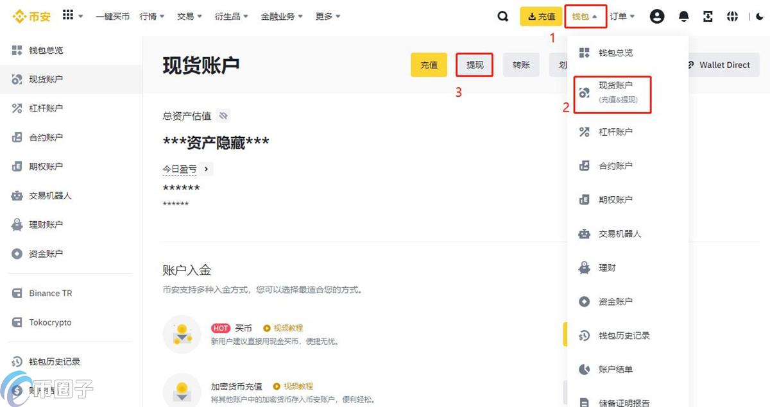Open the 更多 dropdown
The image size is (770, 407).
(x=327, y=16)
